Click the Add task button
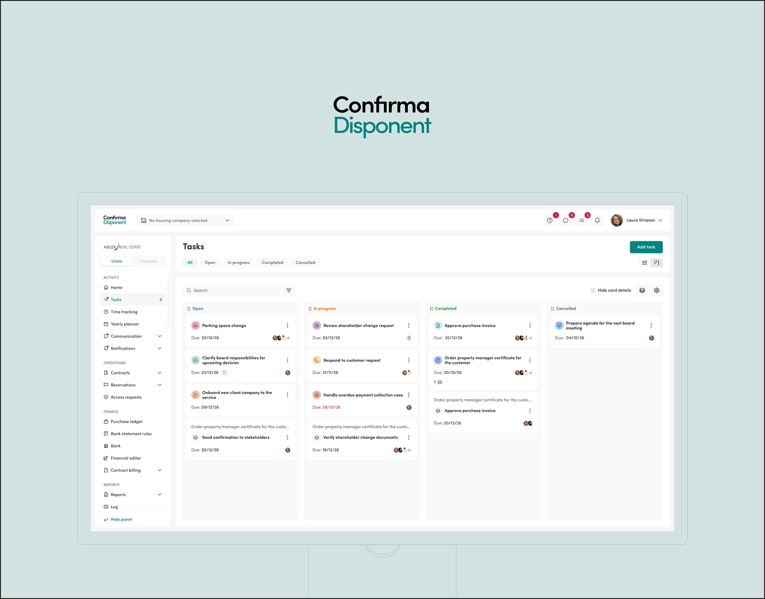 coord(646,247)
